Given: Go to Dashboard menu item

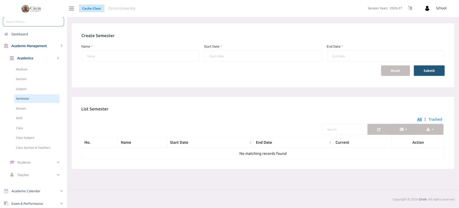Looking at the screenshot, I should point(20,34).
